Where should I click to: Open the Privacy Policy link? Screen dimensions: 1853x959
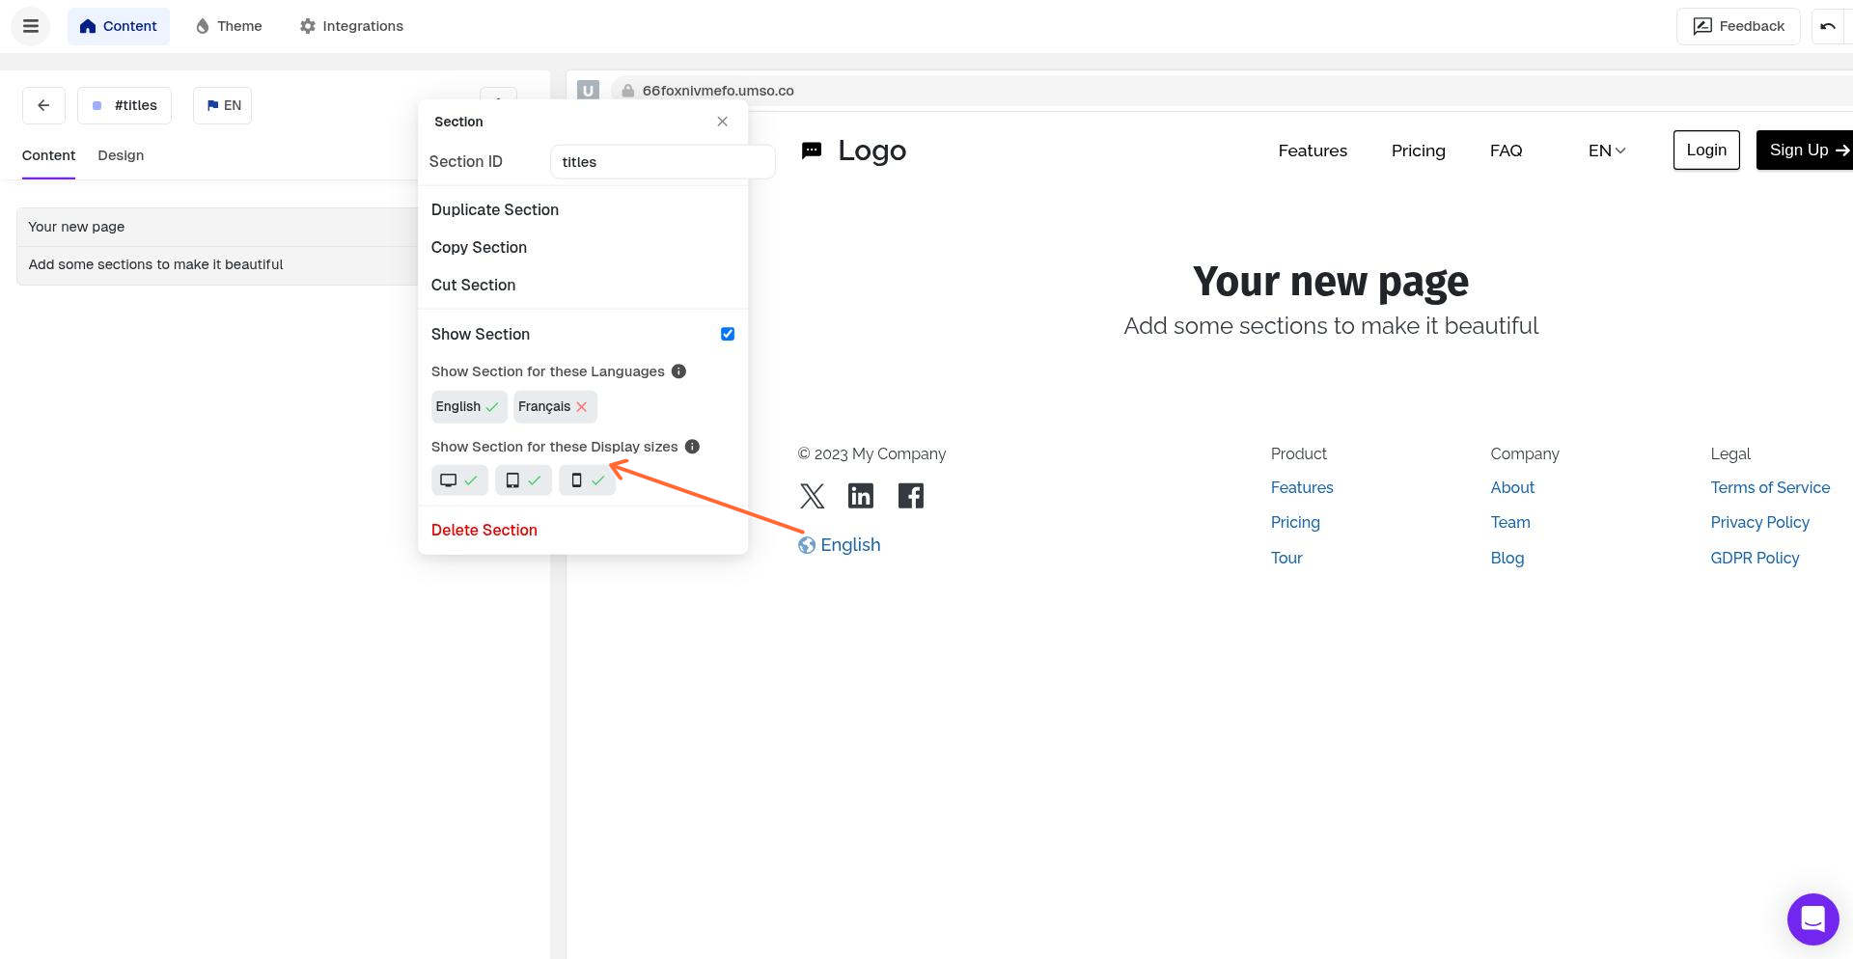[x=1759, y=522]
